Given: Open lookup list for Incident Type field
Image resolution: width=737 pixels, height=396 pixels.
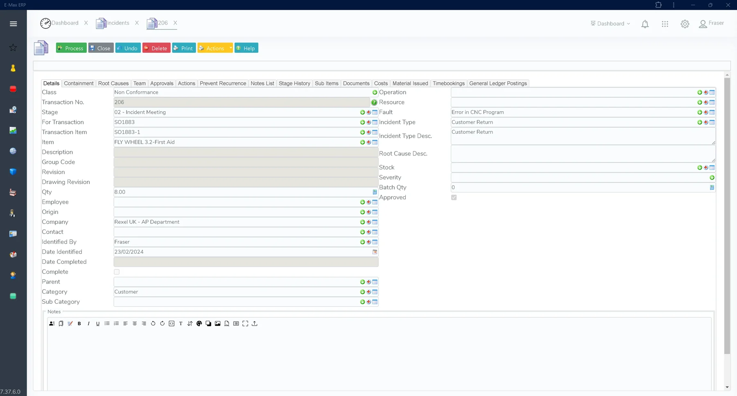Looking at the screenshot, I should [712, 122].
